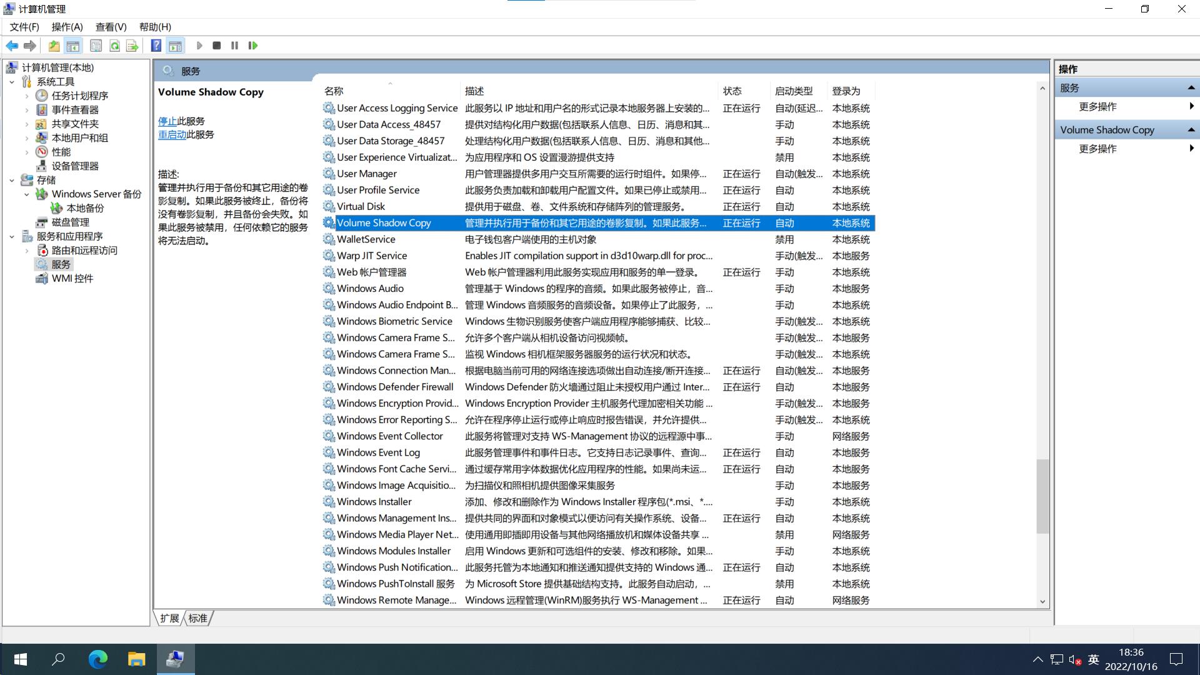Open the export list toolbar icon
The width and height of the screenshot is (1200, 675).
(x=132, y=45)
